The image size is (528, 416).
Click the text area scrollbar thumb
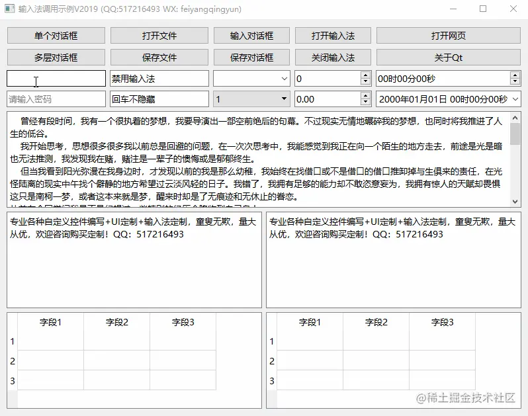tap(515, 134)
